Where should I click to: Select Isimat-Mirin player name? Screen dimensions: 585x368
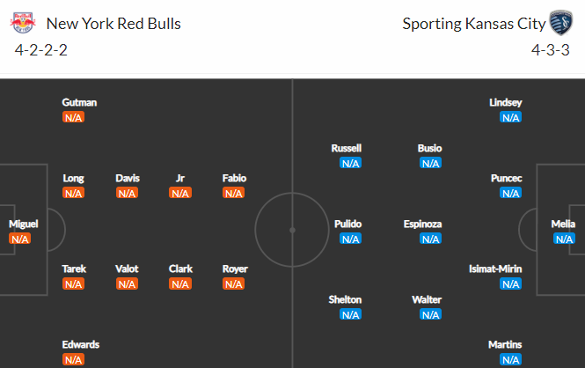495,269
